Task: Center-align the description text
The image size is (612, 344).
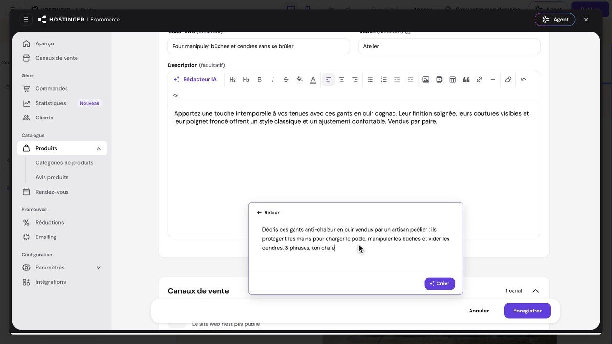Action: pyautogui.click(x=342, y=80)
